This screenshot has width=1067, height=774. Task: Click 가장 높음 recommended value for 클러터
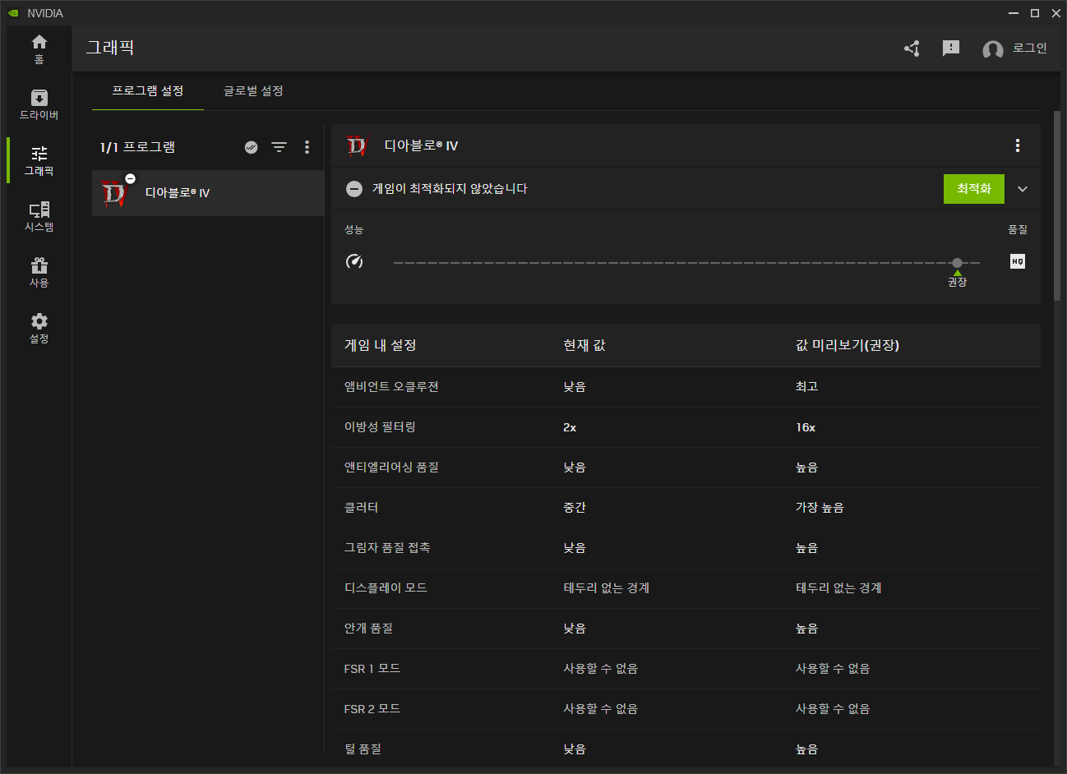point(820,508)
